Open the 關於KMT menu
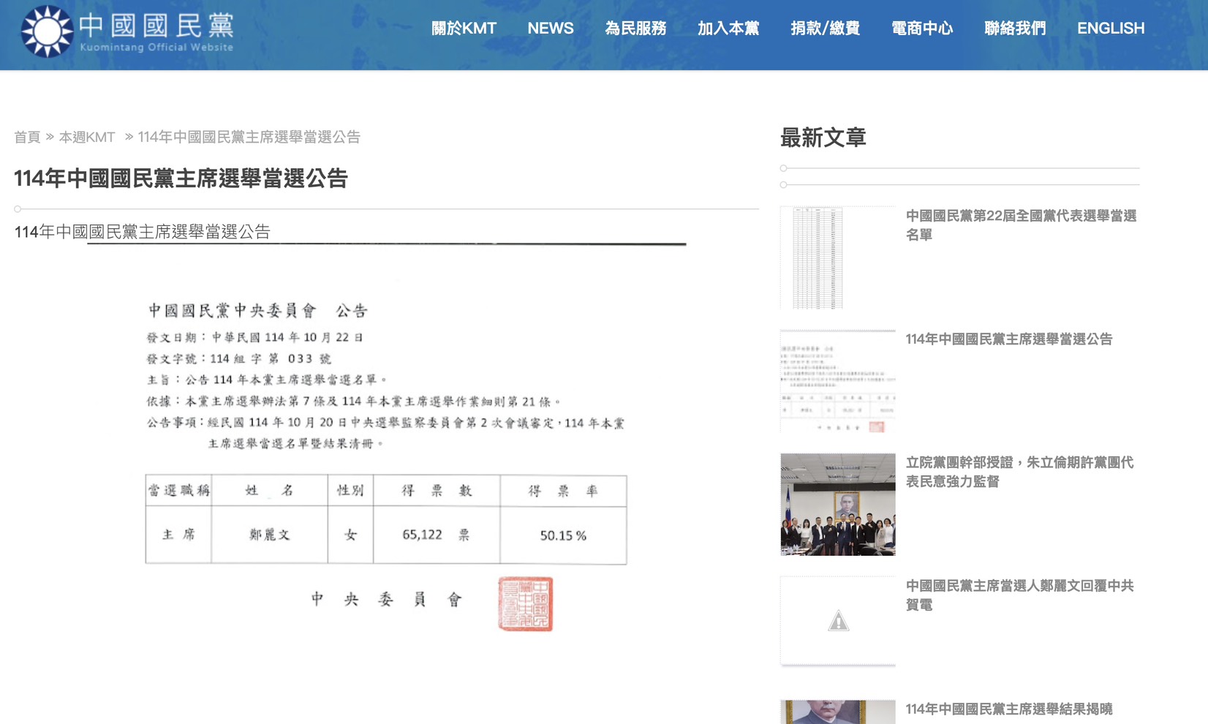1208x724 pixels. tap(464, 29)
